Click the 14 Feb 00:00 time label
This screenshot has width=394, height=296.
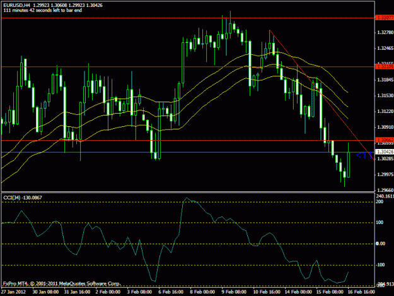[298, 292]
